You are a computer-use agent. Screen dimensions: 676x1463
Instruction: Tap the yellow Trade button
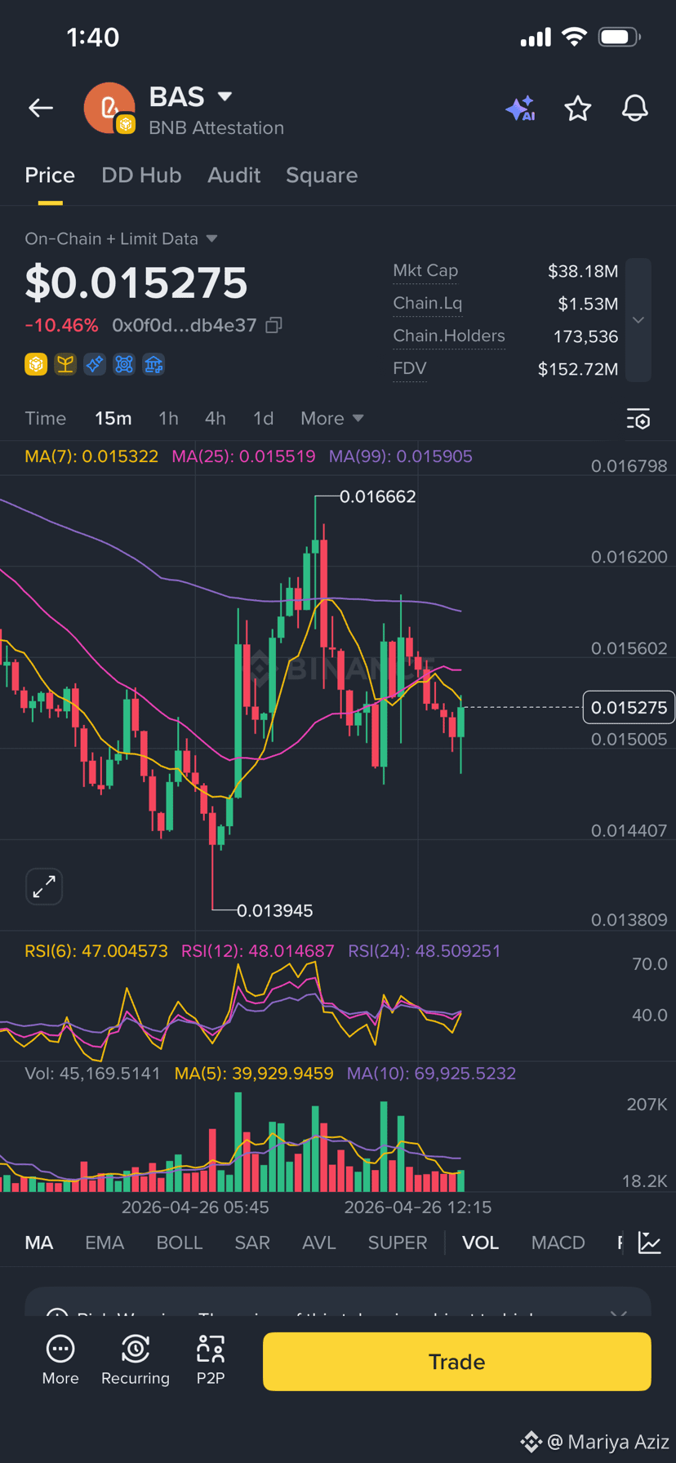tap(457, 1361)
